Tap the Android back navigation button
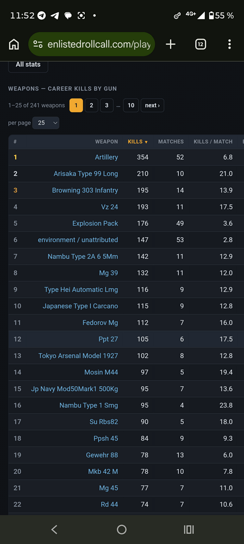 pos(54,529)
